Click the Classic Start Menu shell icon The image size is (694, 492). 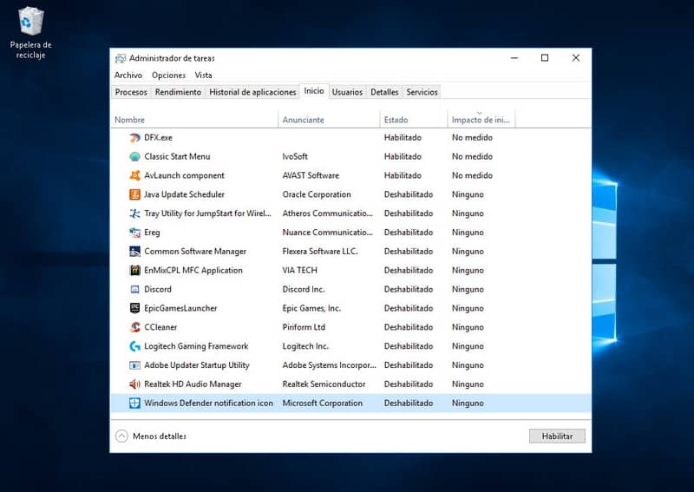pos(134,157)
